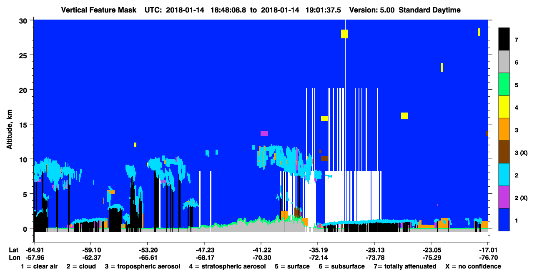Click the yellow aerosol square near 16 km
The image size is (542, 278).
tap(404, 115)
